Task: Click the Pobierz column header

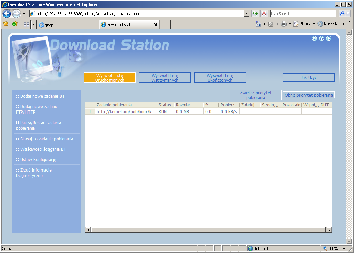Action: coord(229,105)
